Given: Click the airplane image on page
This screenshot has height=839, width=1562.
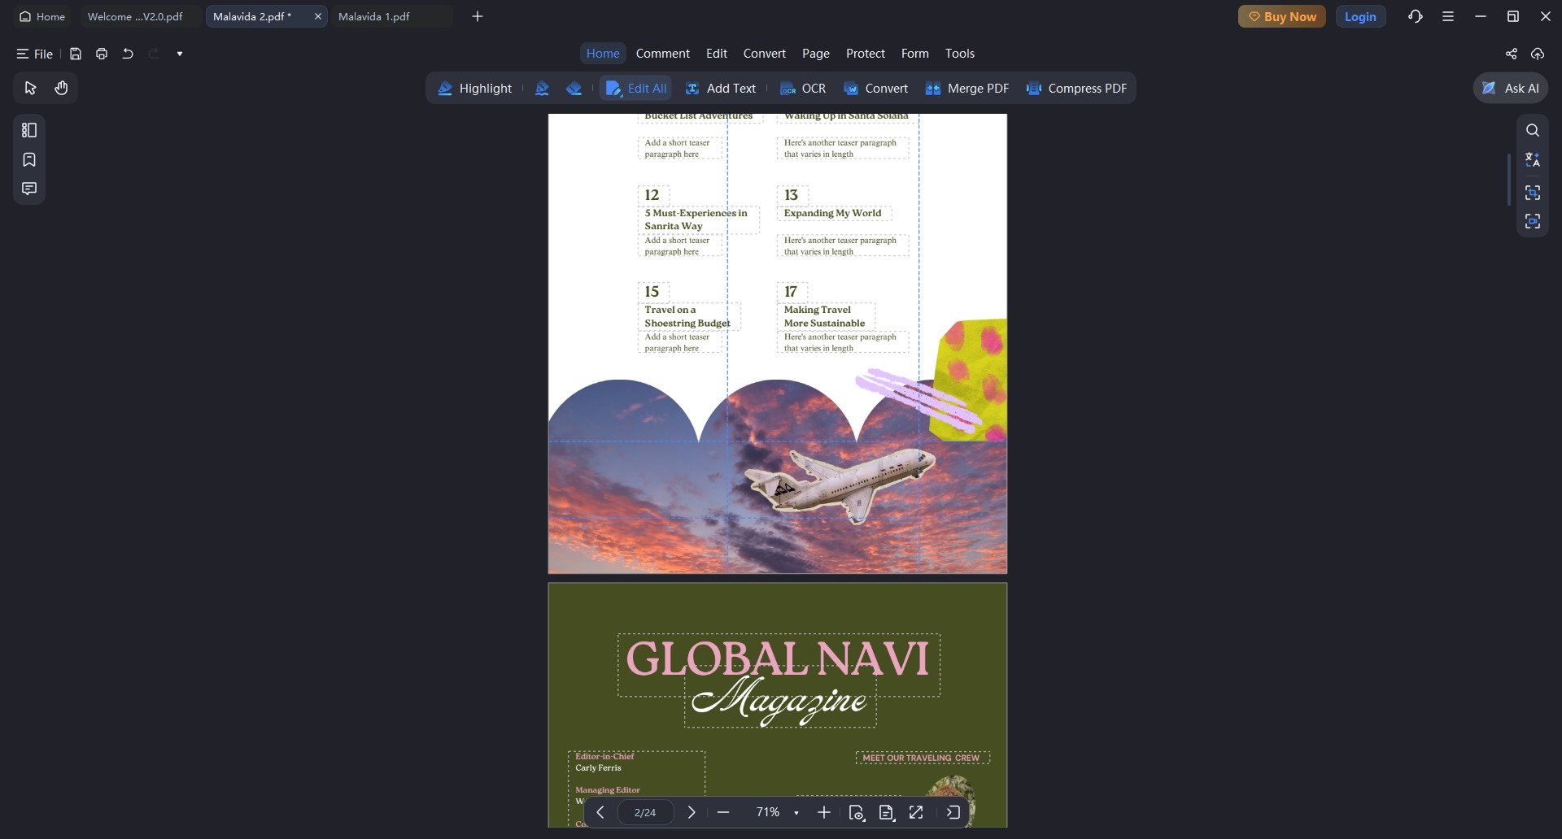Looking at the screenshot, I should pyautogui.click(x=840, y=485).
